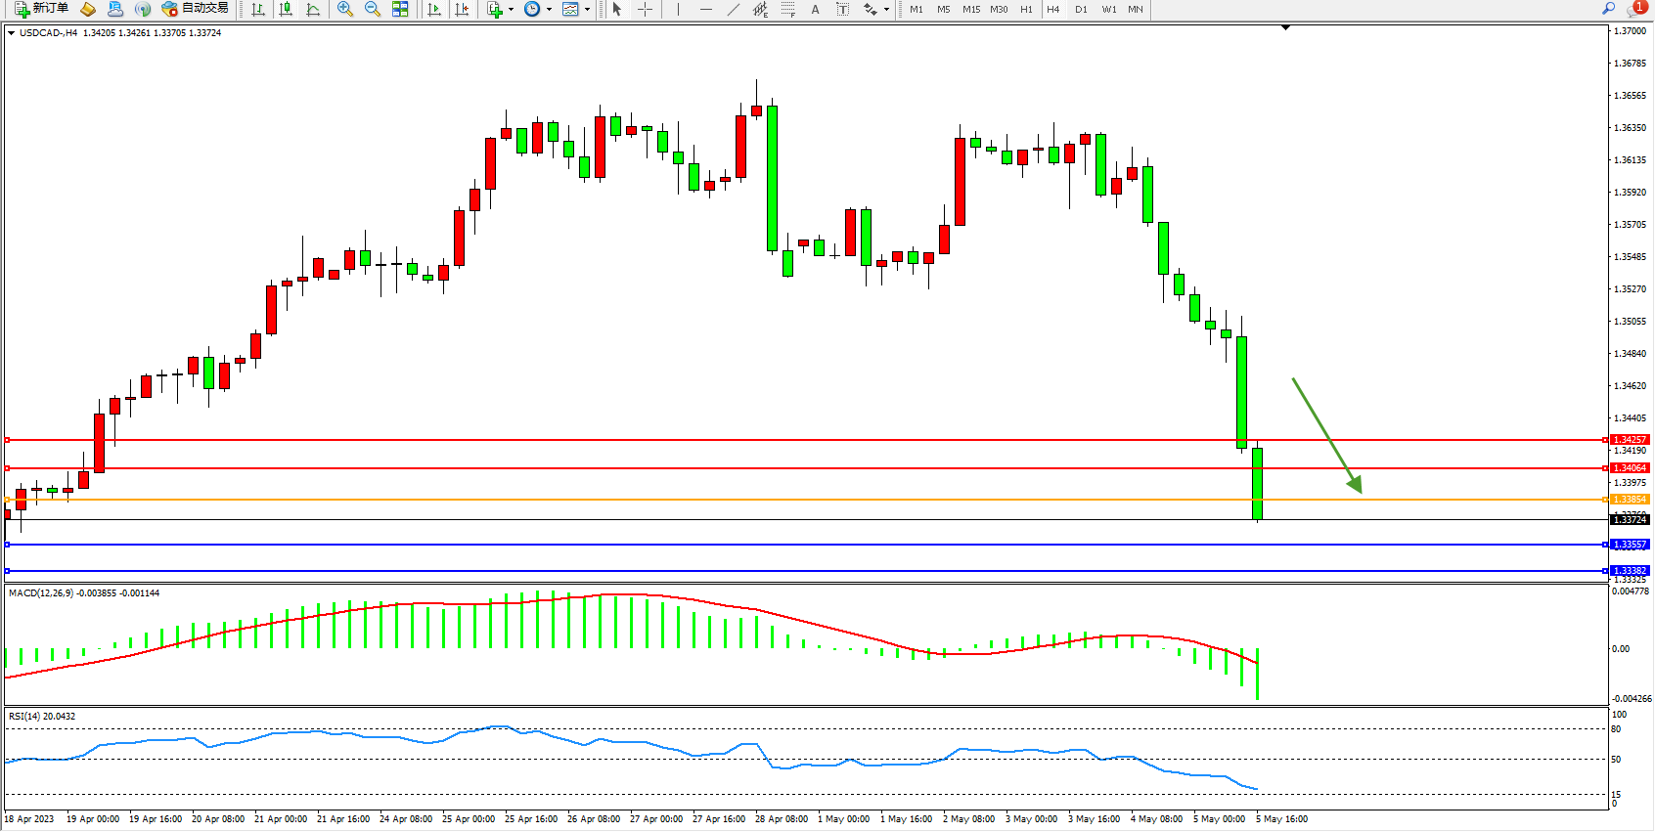Select the text label tool
Image resolution: width=1655 pixels, height=832 pixels.
pos(842,9)
